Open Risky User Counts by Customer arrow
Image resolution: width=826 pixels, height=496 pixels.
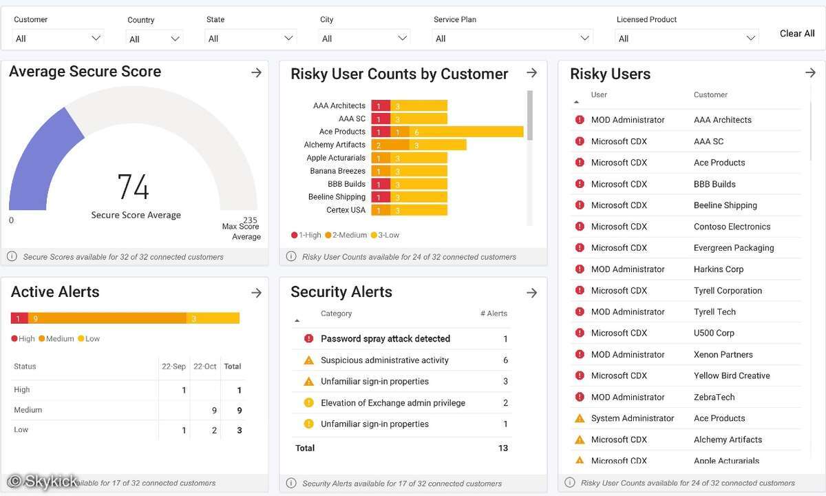[531, 73]
